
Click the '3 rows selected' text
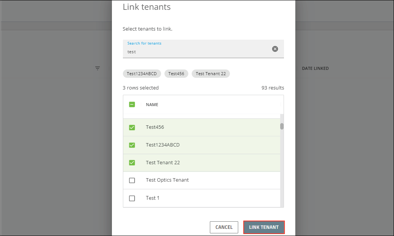pos(141,88)
